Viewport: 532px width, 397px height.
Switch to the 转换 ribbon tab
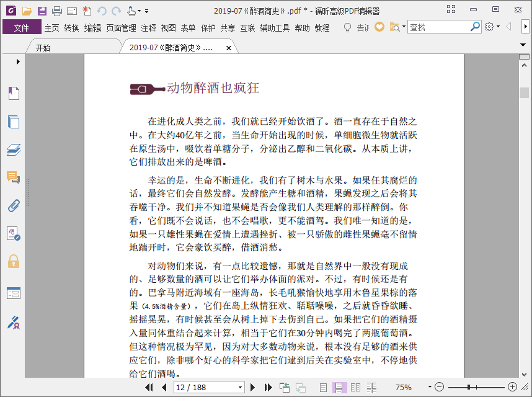click(71, 28)
